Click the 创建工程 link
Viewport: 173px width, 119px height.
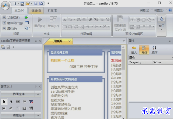click(76, 67)
